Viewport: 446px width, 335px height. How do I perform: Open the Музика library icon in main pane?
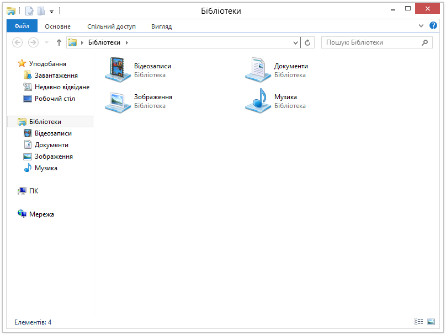(x=258, y=101)
